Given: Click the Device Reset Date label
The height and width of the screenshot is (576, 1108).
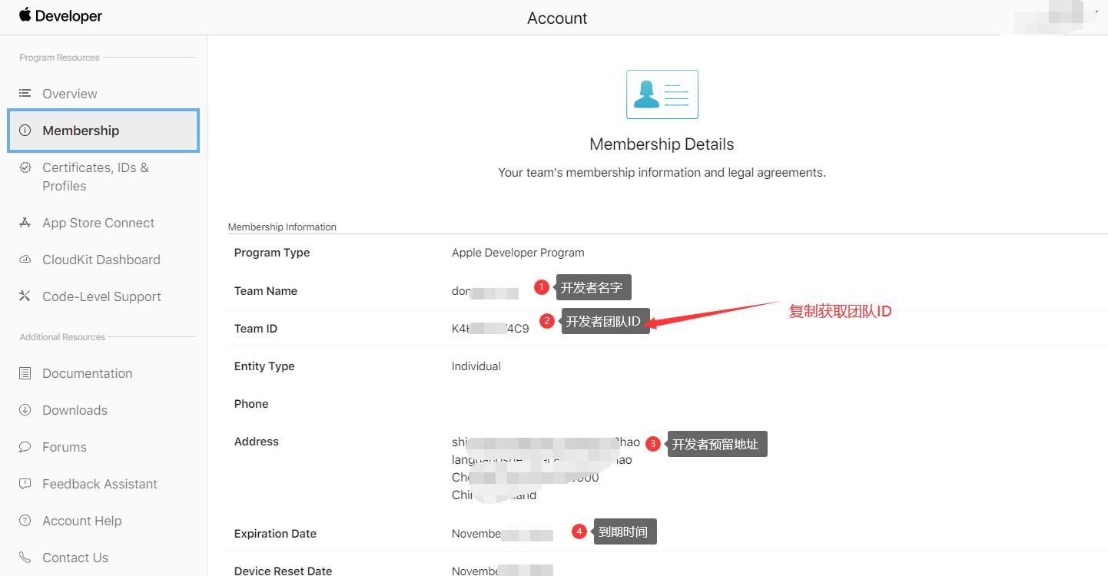Looking at the screenshot, I should tap(284, 571).
